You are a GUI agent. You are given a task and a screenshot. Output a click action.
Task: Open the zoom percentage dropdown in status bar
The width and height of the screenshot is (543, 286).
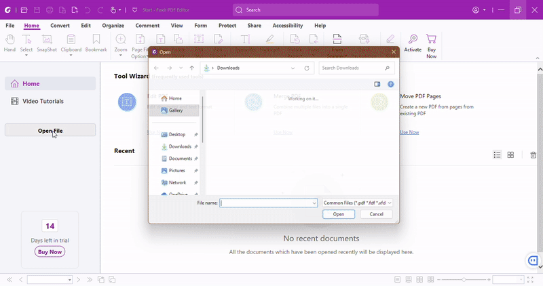[x=521, y=279]
